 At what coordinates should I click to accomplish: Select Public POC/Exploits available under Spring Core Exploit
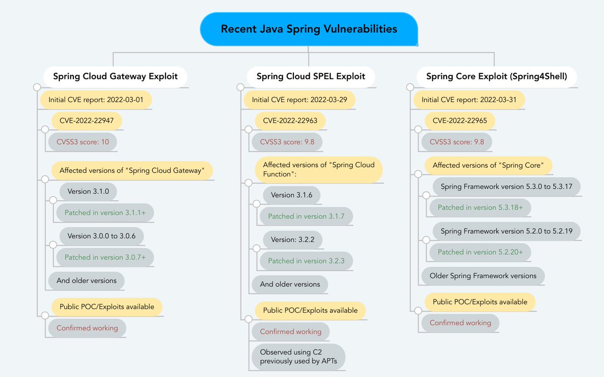(480, 302)
